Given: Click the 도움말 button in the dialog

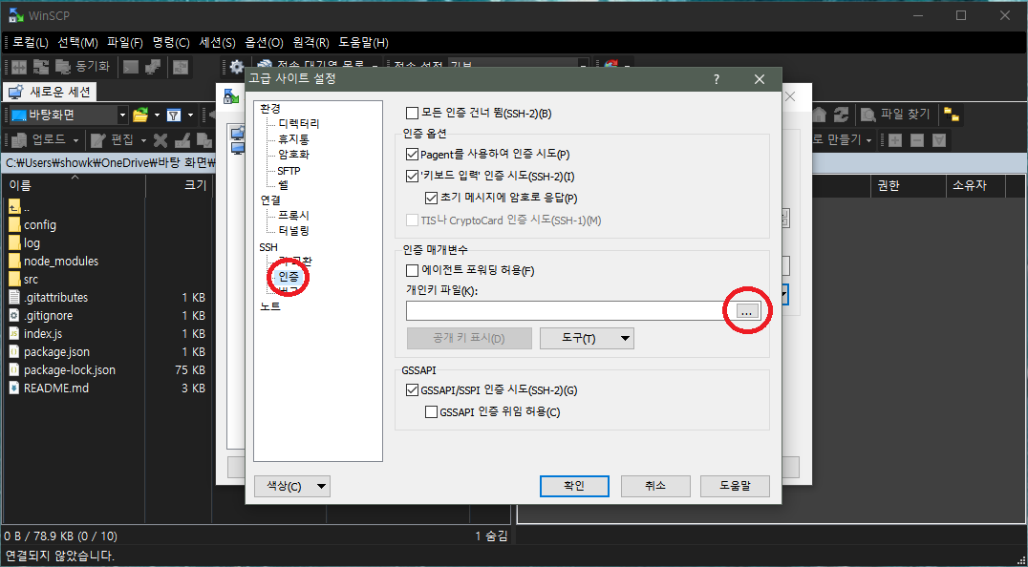Looking at the screenshot, I should coord(735,486).
